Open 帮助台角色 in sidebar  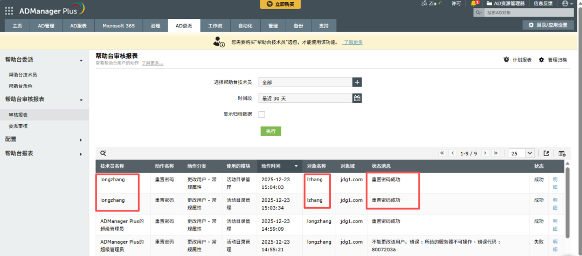pyautogui.click(x=20, y=86)
